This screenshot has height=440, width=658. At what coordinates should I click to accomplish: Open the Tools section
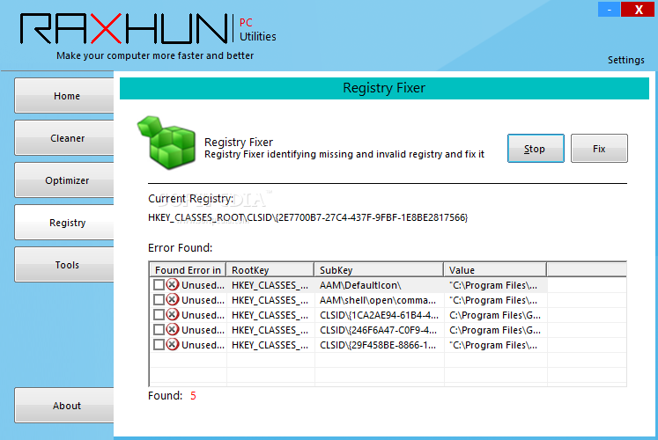(64, 264)
